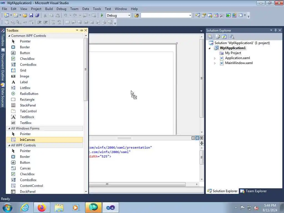This screenshot has height=213, width=284.
Task: Click Show All Files icon in Solution Explorer
Action: click(x=218, y=37)
